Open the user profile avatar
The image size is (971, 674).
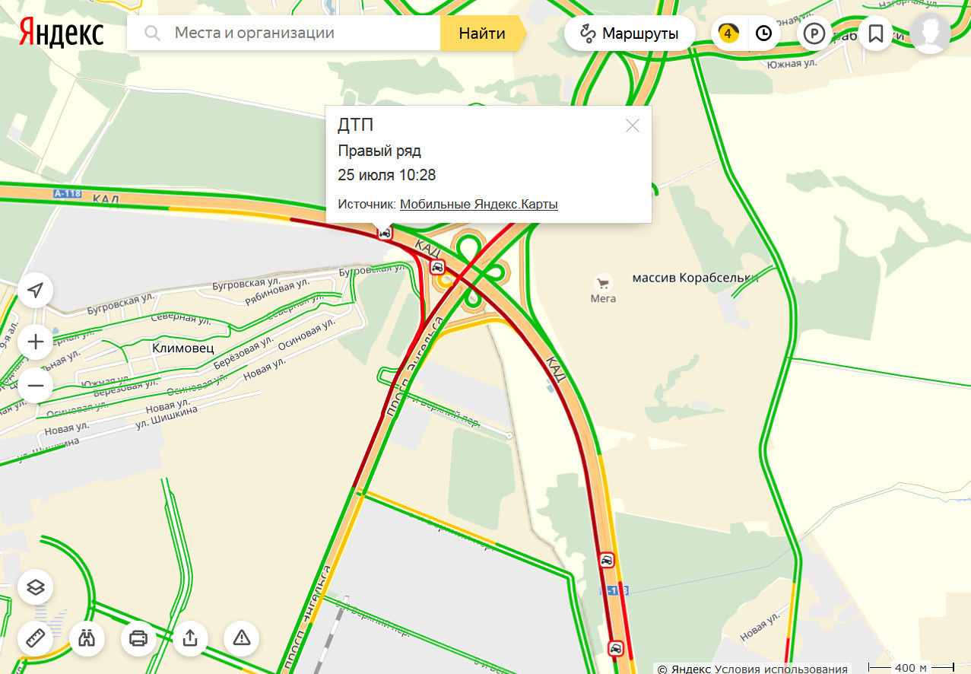coord(931,33)
